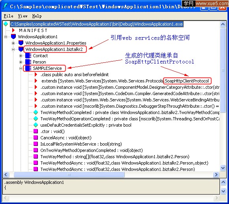
Task: Click the red arrow icon of DebuggerStepThroughAttribute row
Action: tap(36, 106)
